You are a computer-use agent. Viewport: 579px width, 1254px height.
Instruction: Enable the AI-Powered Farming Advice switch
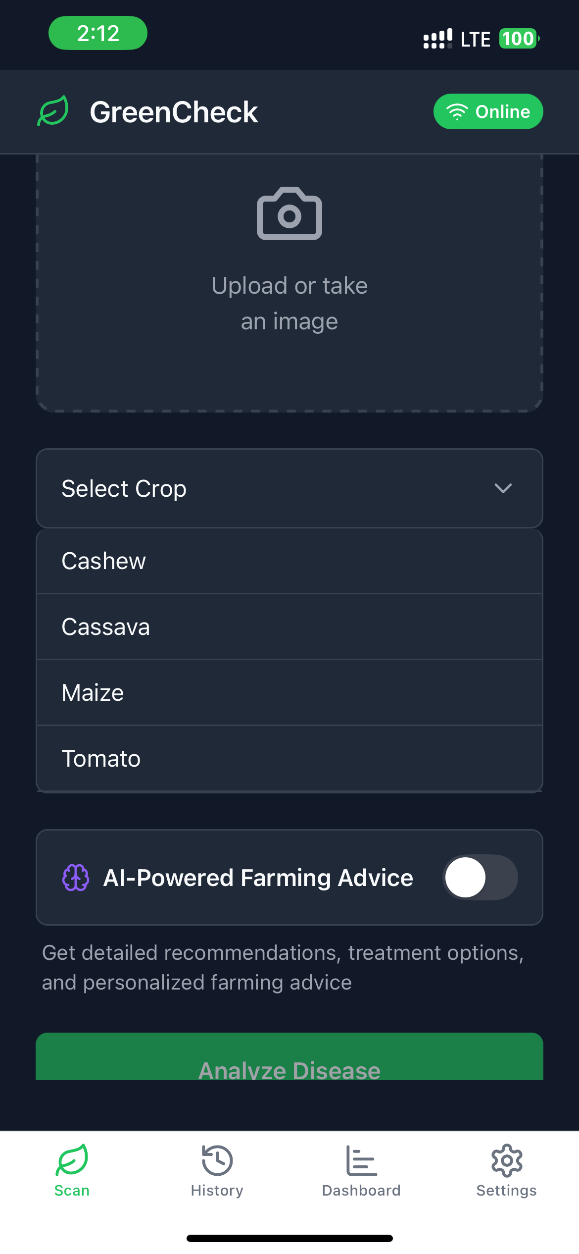[480, 878]
